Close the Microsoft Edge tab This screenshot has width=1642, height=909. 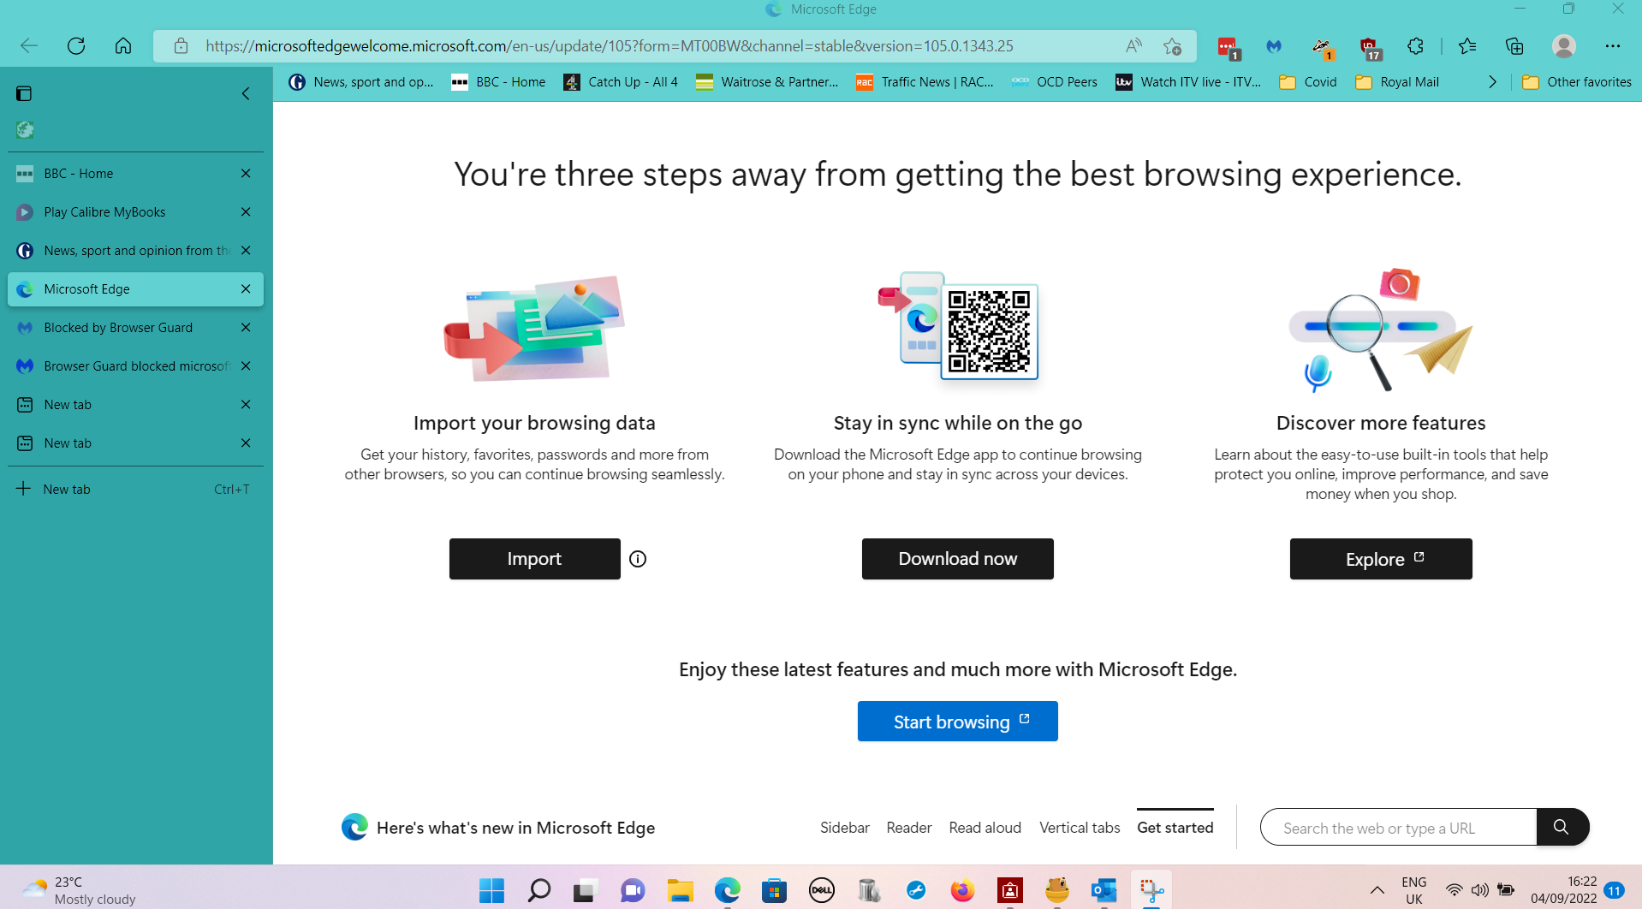[246, 289]
